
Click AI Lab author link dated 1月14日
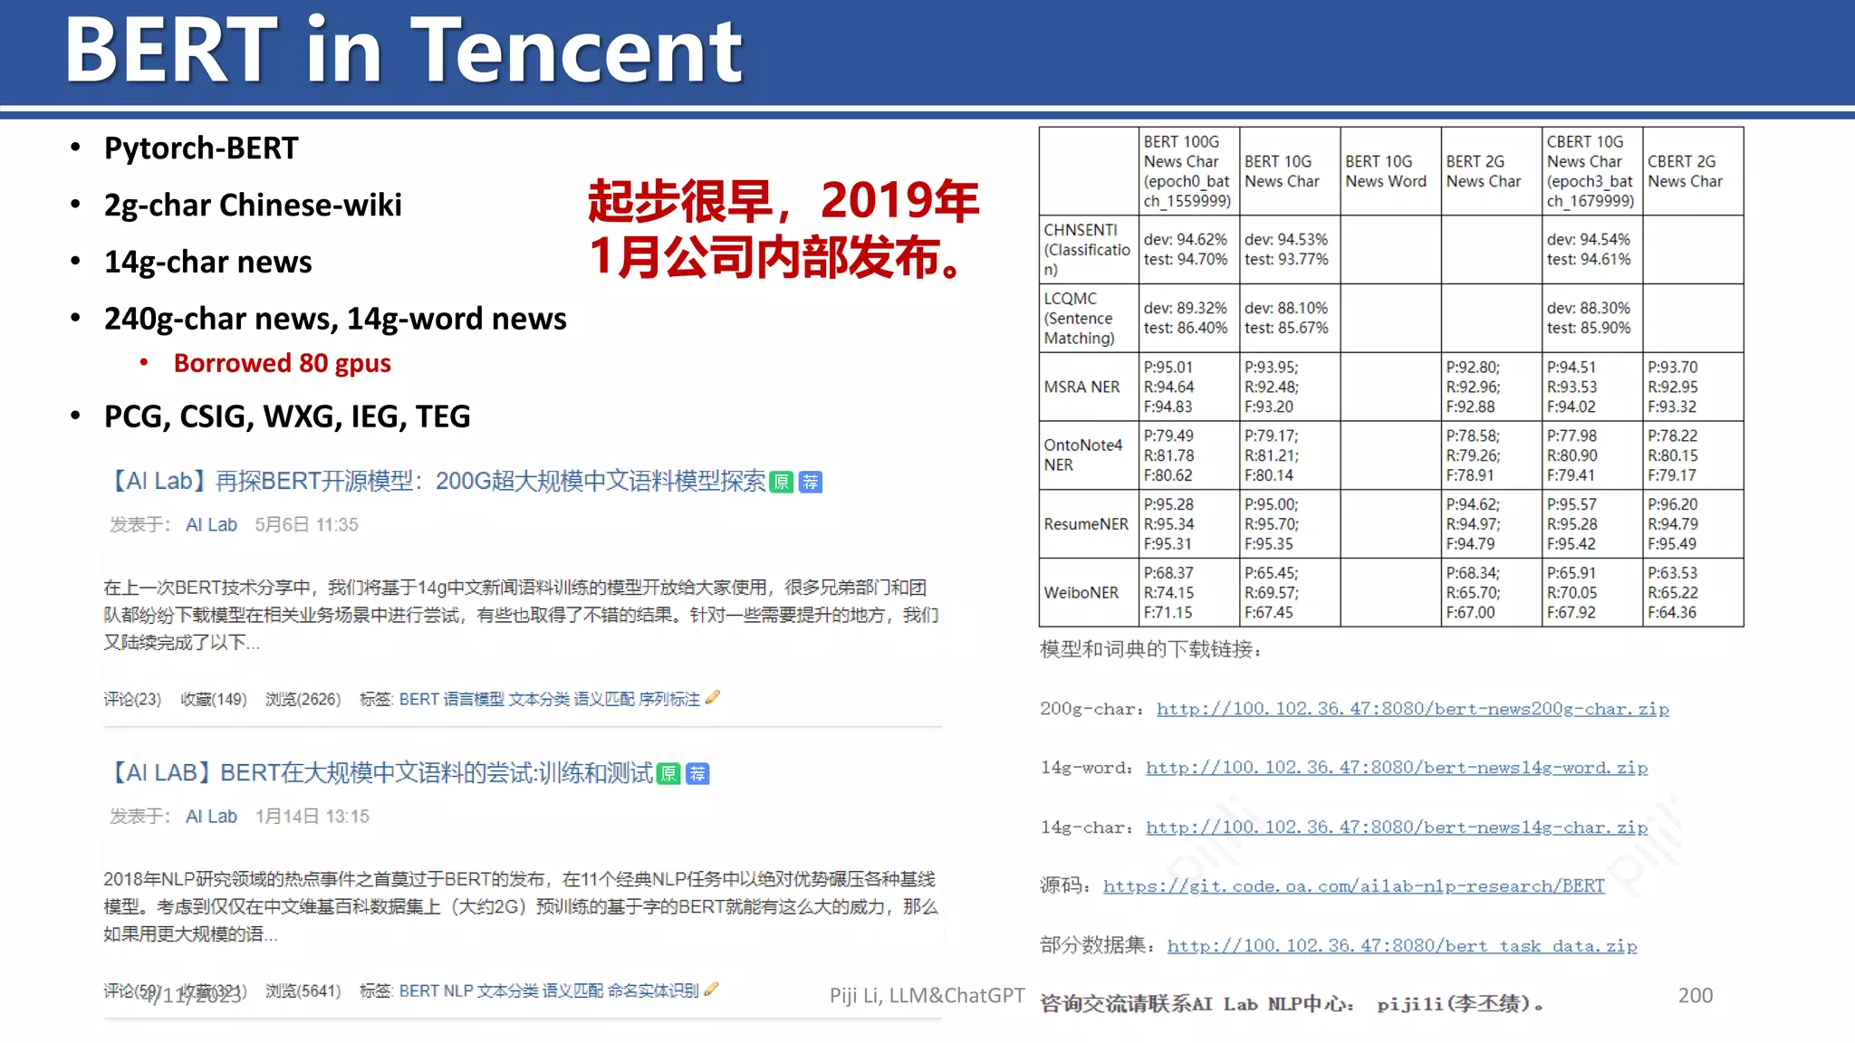pyautogui.click(x=211, y=817)
